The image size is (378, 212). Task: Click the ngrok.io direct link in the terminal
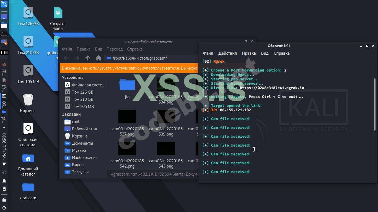(x=272, y=88)
